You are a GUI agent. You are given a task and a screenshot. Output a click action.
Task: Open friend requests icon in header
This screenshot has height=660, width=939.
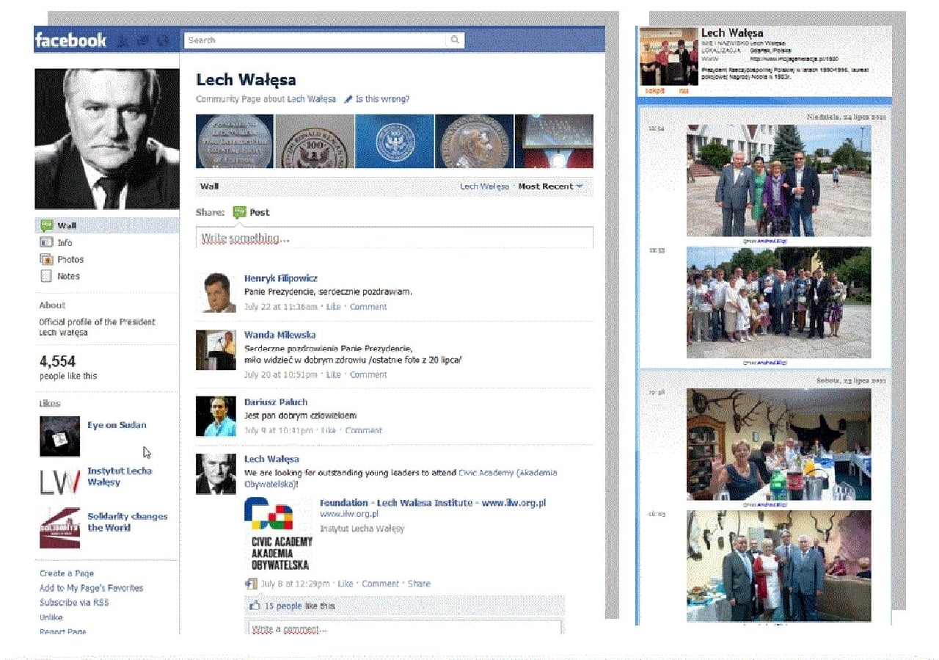coord(125,40)
